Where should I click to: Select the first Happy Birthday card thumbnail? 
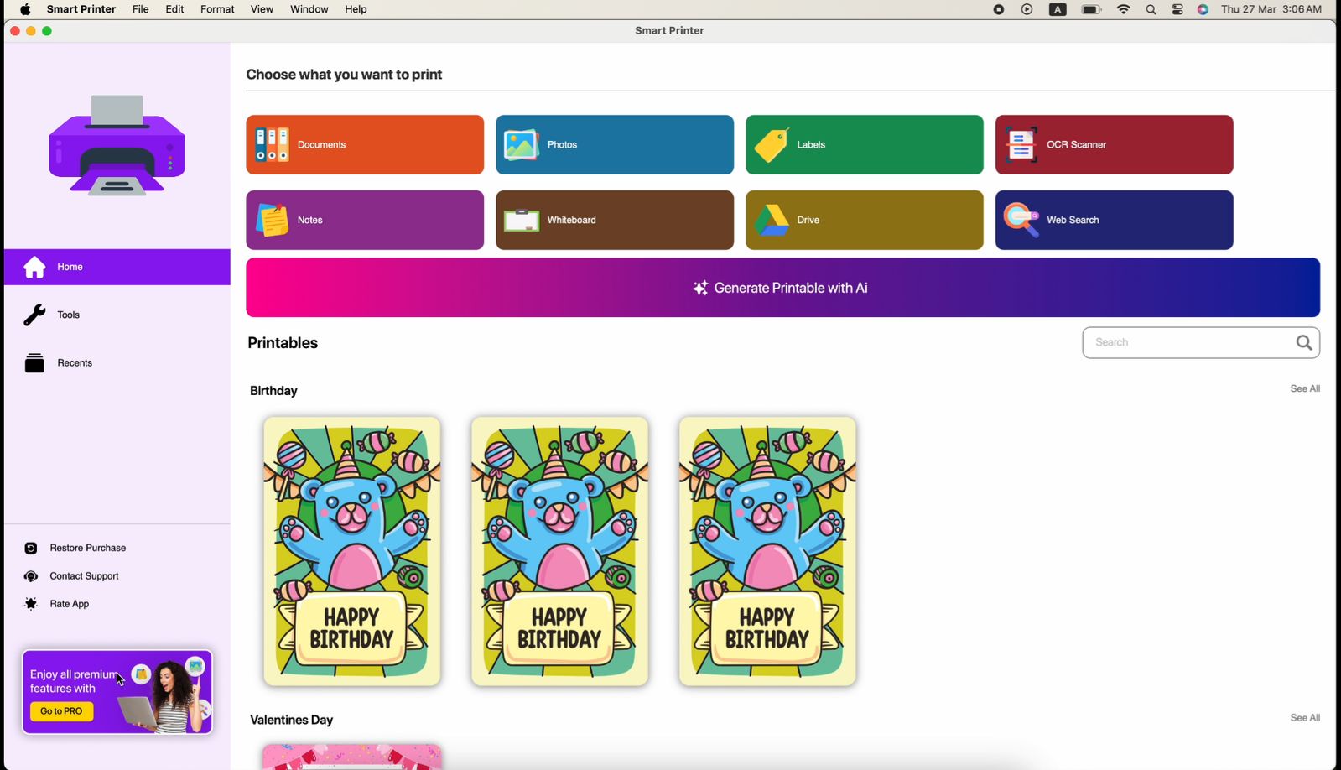pos(351,551)
